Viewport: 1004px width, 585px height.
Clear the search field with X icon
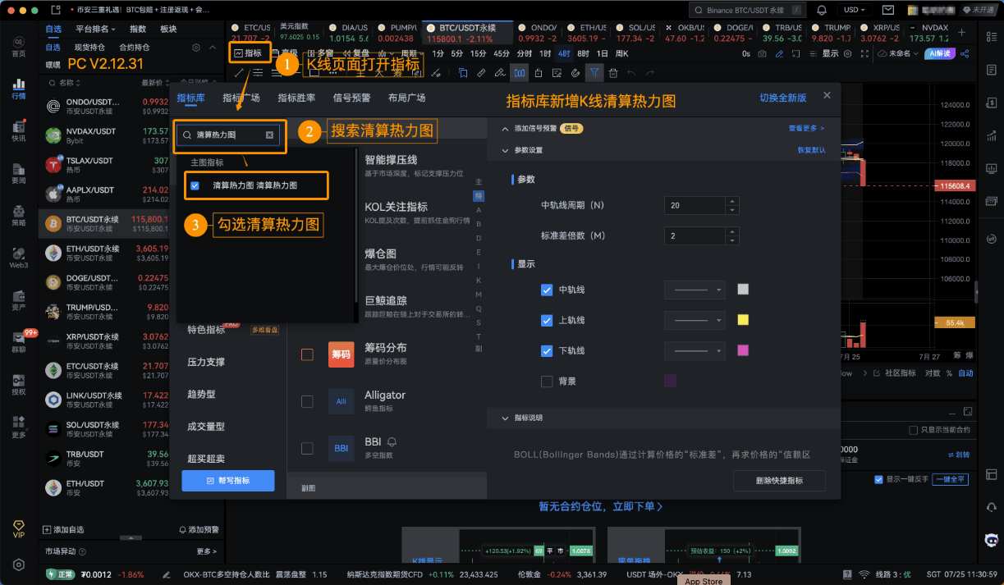[x=269, y=135]
